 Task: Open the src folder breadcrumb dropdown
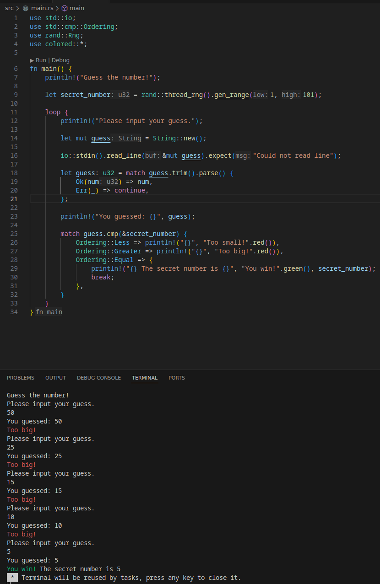coord(9,8)
